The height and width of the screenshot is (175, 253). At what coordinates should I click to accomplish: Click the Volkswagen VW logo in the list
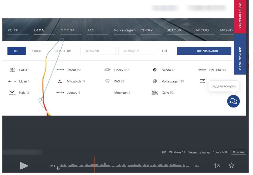155,81
